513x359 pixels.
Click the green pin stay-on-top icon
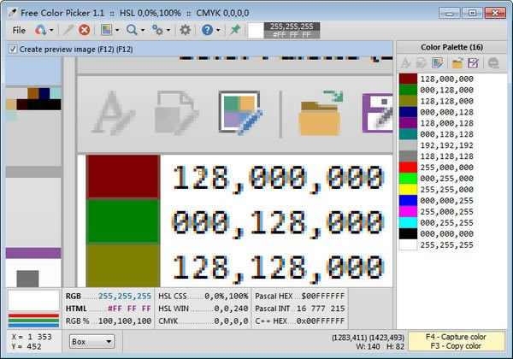pyautogui.click(x=235, y=30)
